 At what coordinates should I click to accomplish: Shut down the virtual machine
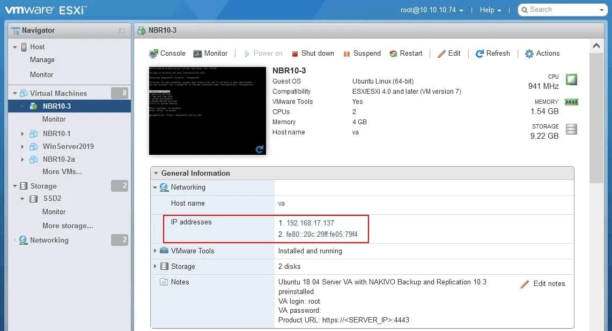tap(313, 54)
